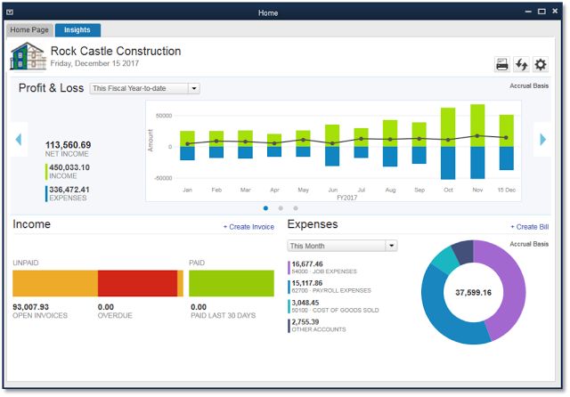The image size is (570, 397).
Task: Select the third carousel page dot
Action: coord(296,207)
